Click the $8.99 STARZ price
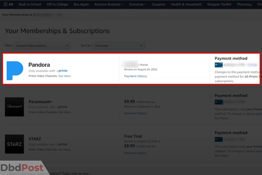The image size is (262, 175). (129, 146)
